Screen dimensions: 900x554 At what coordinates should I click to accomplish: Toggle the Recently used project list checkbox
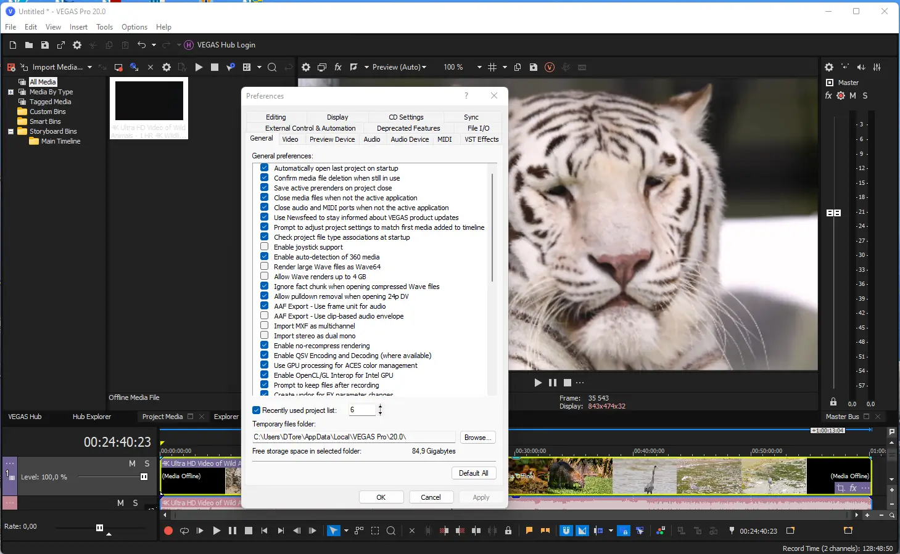pyautogui.click(x=257, y=410)
